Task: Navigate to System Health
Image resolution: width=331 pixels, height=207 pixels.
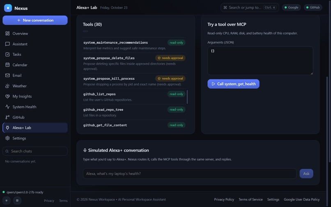Action: point(35,107)
